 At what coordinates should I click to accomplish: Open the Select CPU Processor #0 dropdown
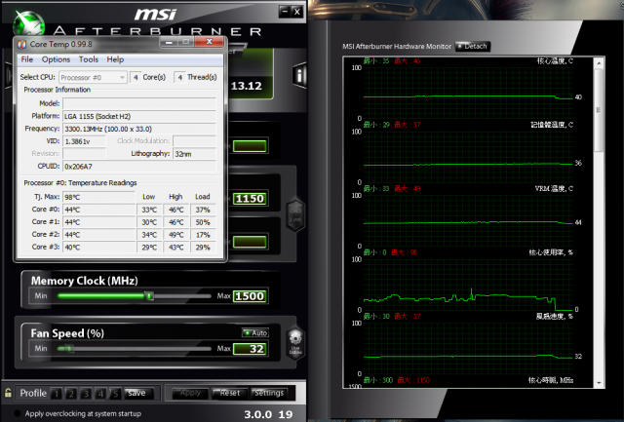(94, 77)
